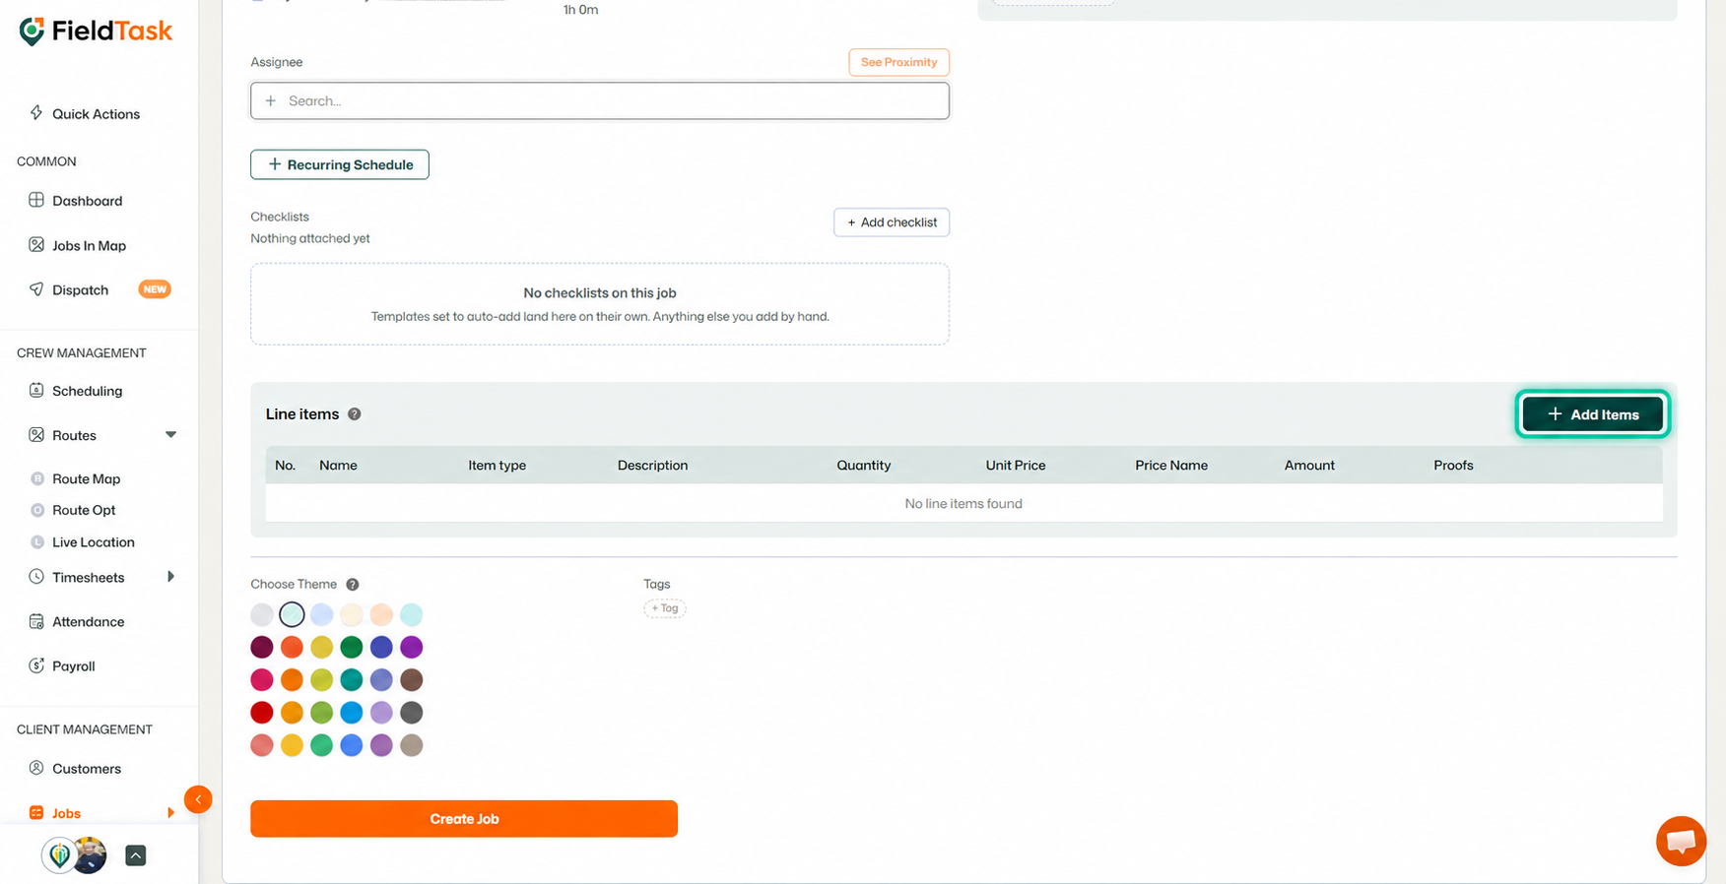Click the FieldTask logo
This screenshot has width=1726, height=884.
(x=96, y=32)
